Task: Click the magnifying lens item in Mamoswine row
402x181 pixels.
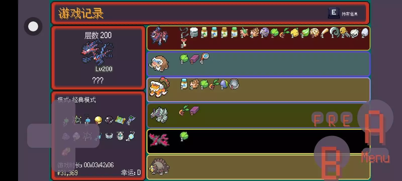Action: pyautogui.click(x=204, y=58)
